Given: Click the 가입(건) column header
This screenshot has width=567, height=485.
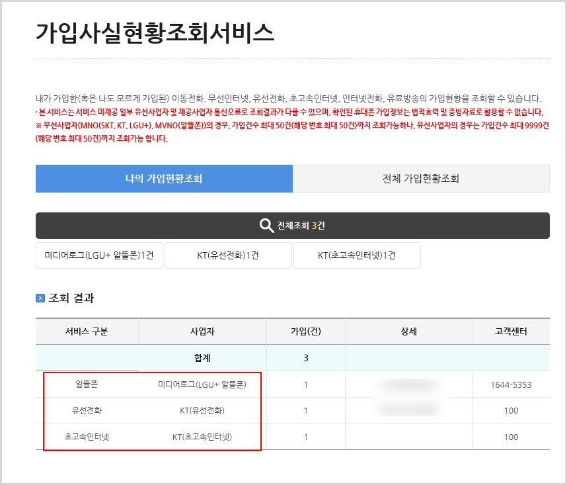Looking at the screenshot, I should tap(306, 331).
